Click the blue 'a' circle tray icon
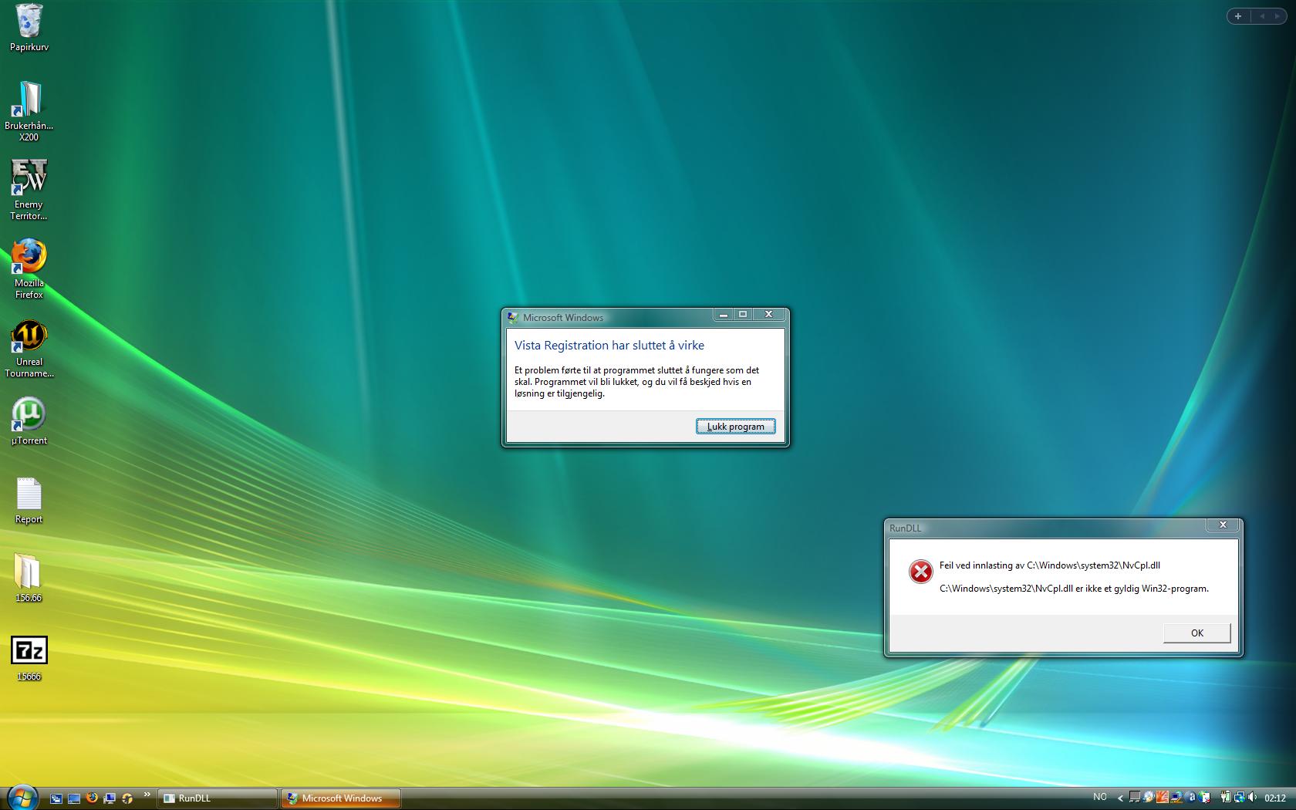This screenshot has width=1296, height=810. click(x=1190, y=797)
